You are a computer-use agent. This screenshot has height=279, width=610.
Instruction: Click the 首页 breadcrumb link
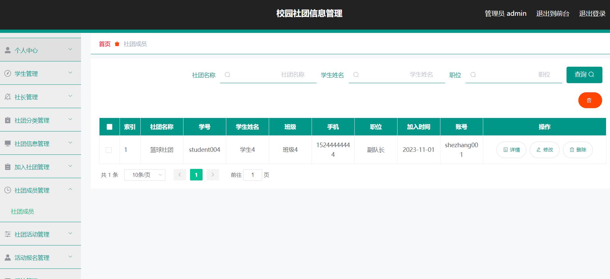pyautogui.click(x=105, y=44)
